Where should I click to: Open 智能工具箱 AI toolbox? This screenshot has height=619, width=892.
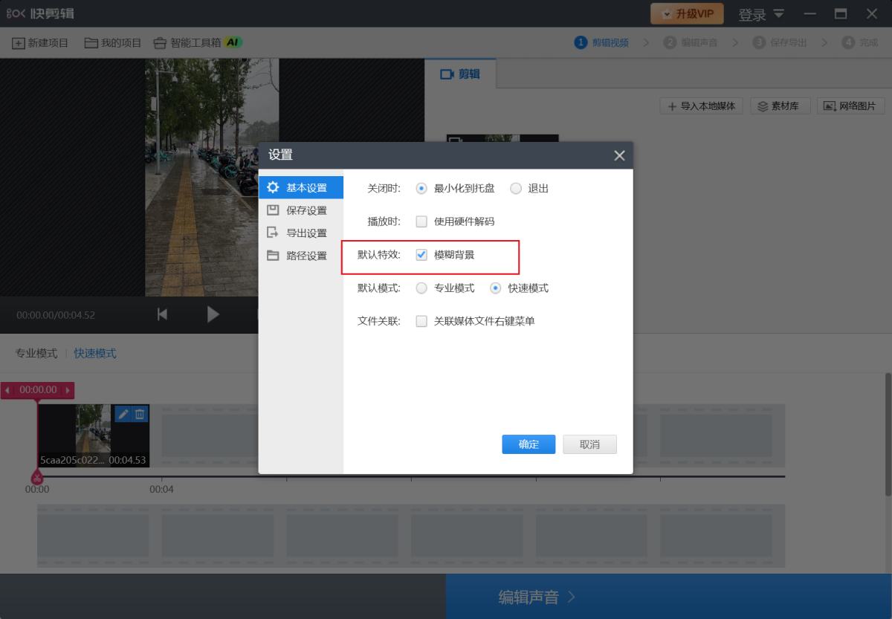pos(197,42)
